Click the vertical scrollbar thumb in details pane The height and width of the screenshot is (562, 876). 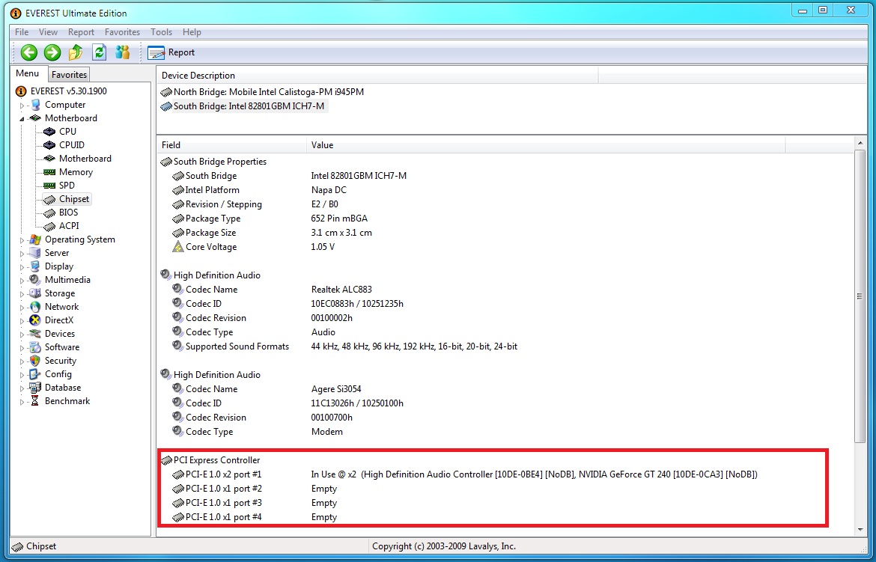tap(860, 296)
